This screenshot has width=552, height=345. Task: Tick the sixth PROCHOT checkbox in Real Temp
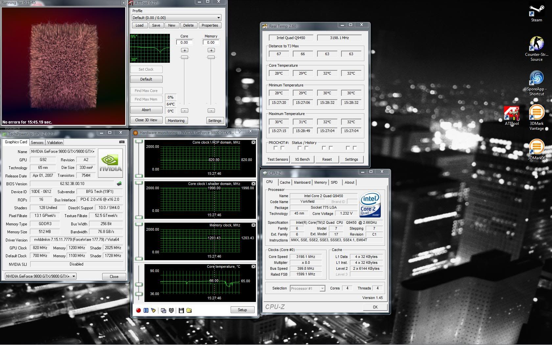pyautogui.click(x=331, y=148)
